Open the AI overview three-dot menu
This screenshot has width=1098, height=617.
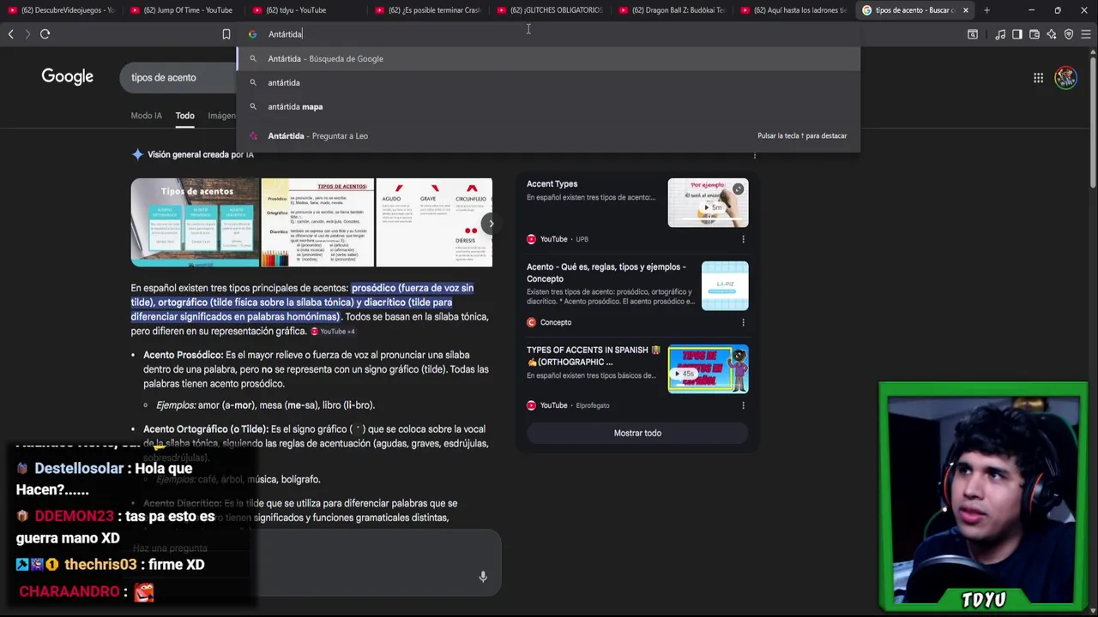[754, 155]
